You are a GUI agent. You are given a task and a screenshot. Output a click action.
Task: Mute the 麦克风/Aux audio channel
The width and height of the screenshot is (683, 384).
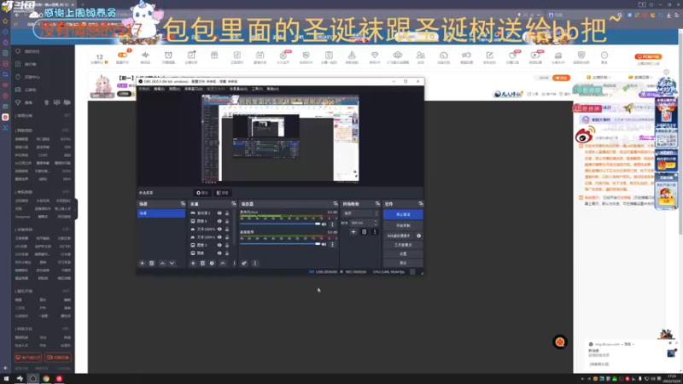324,224
